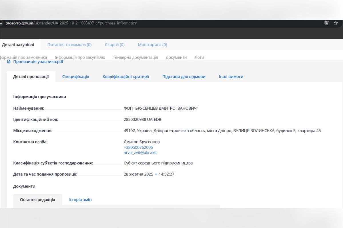Bookmark this page with the star icon
Viewport: 343px width, 228px height.
(x=336, y=23)
